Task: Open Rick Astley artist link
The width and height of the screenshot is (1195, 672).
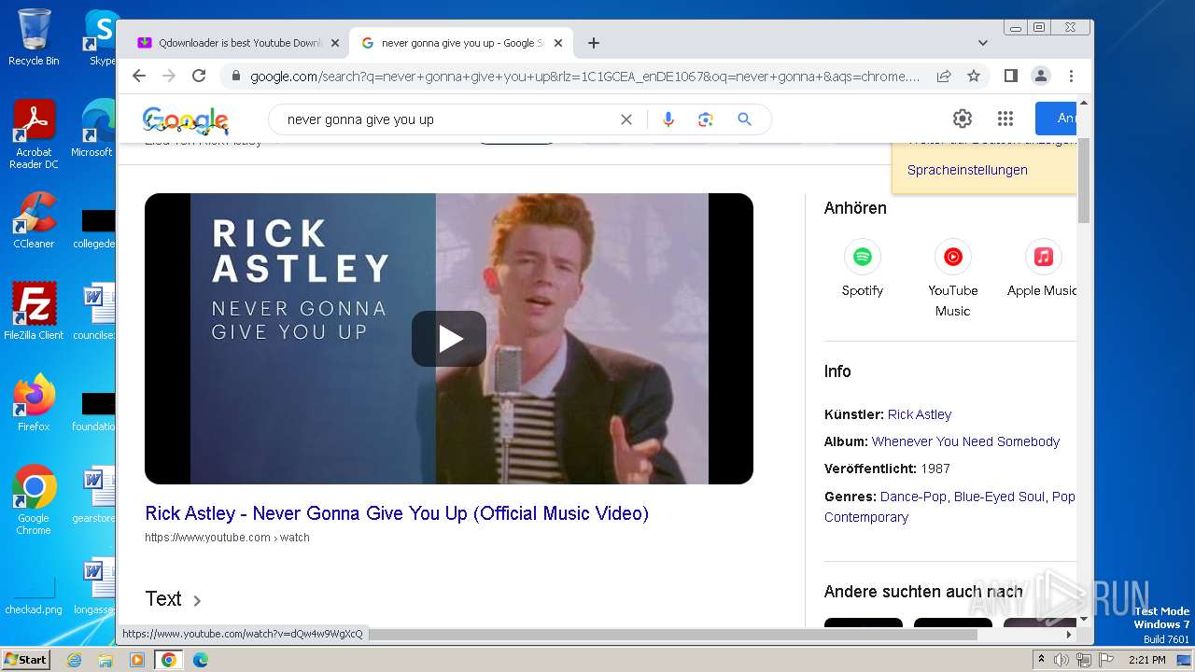Action: [x=920, y=414]
